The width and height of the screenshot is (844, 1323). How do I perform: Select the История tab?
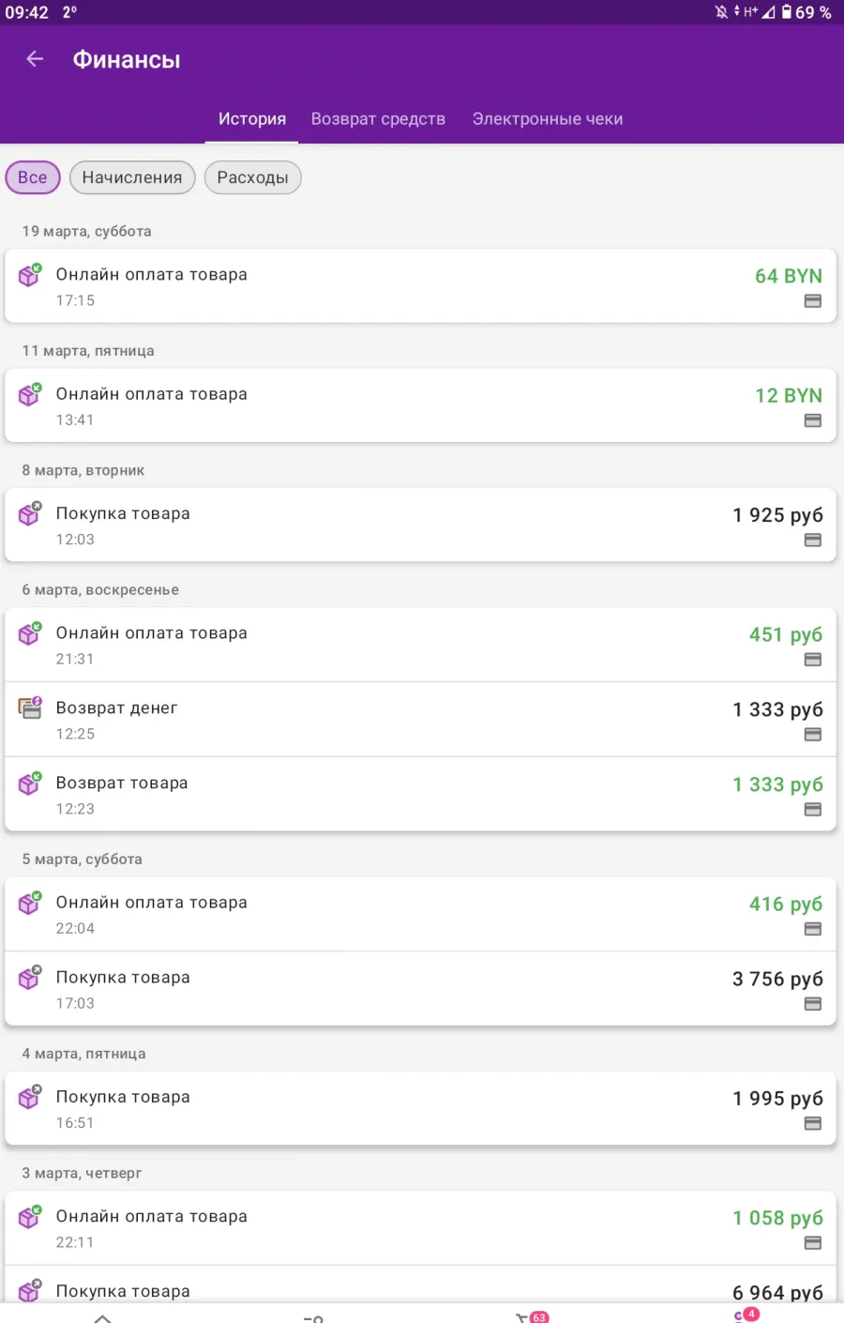tap(252, 119)
